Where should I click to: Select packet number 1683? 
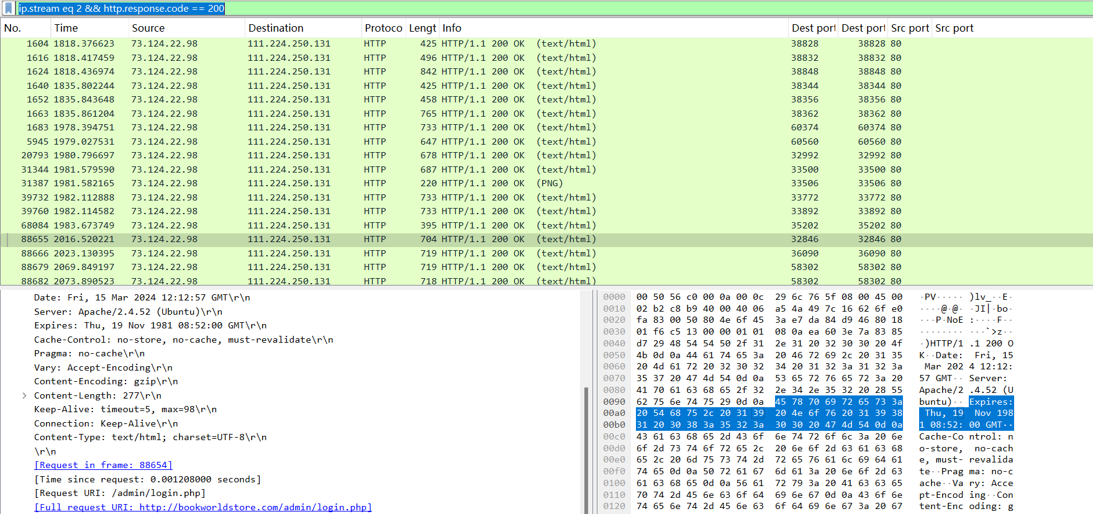pyautogui.click(x=546, y=127)
